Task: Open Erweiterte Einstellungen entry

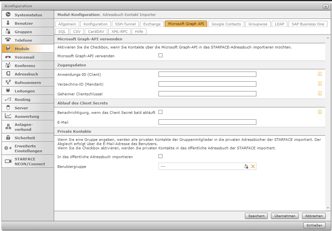Action: pos(28,148)
